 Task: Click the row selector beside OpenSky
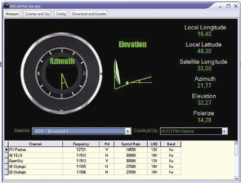(6, 161)
